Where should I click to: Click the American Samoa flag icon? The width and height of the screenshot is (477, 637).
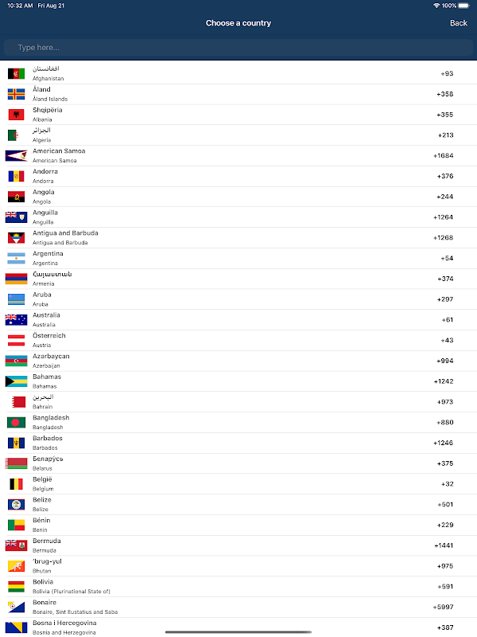17,156
